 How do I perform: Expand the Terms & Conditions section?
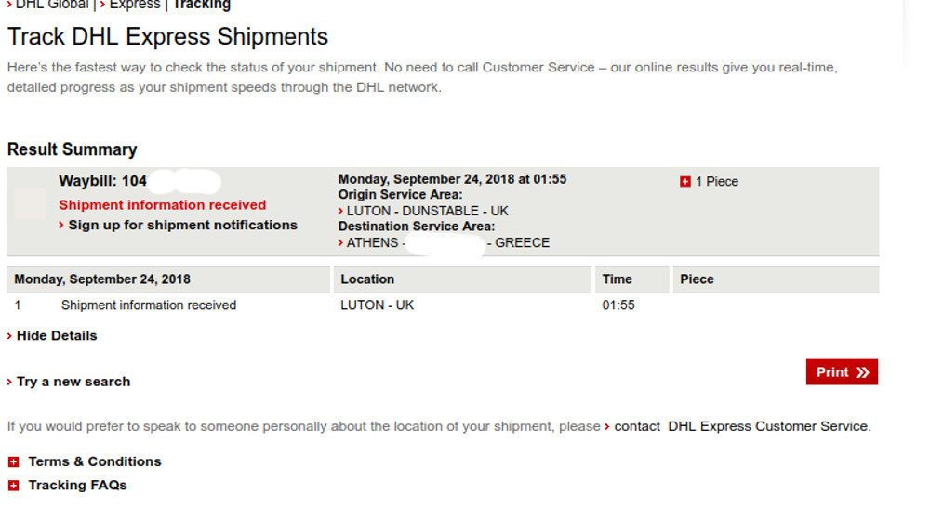coord(94,461)
